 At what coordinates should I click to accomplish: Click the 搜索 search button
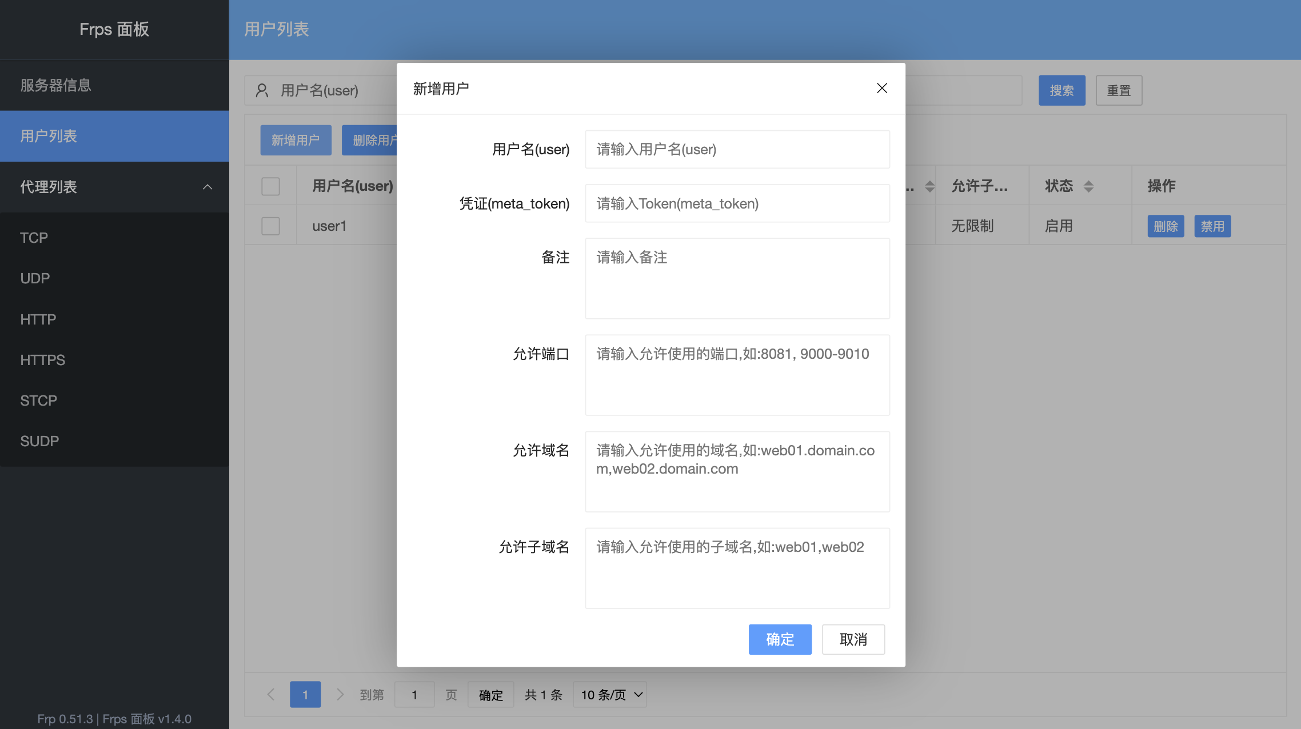(x=1061, y=90)
